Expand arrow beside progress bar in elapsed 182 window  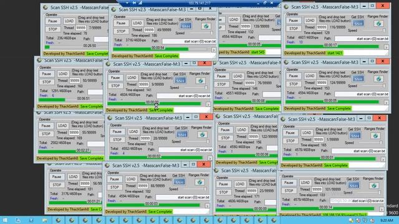click(208, 206)
